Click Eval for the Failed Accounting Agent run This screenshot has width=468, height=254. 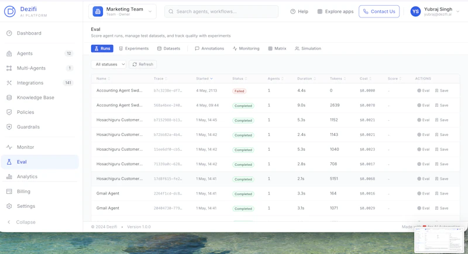(423, 91)
